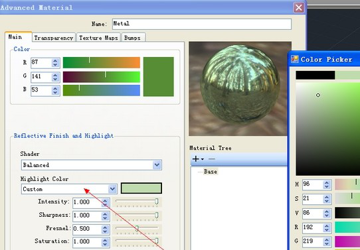Decrease the Sharpness value stepper
The height and width of the screenshot is (250, 360).
pos(105,218)
